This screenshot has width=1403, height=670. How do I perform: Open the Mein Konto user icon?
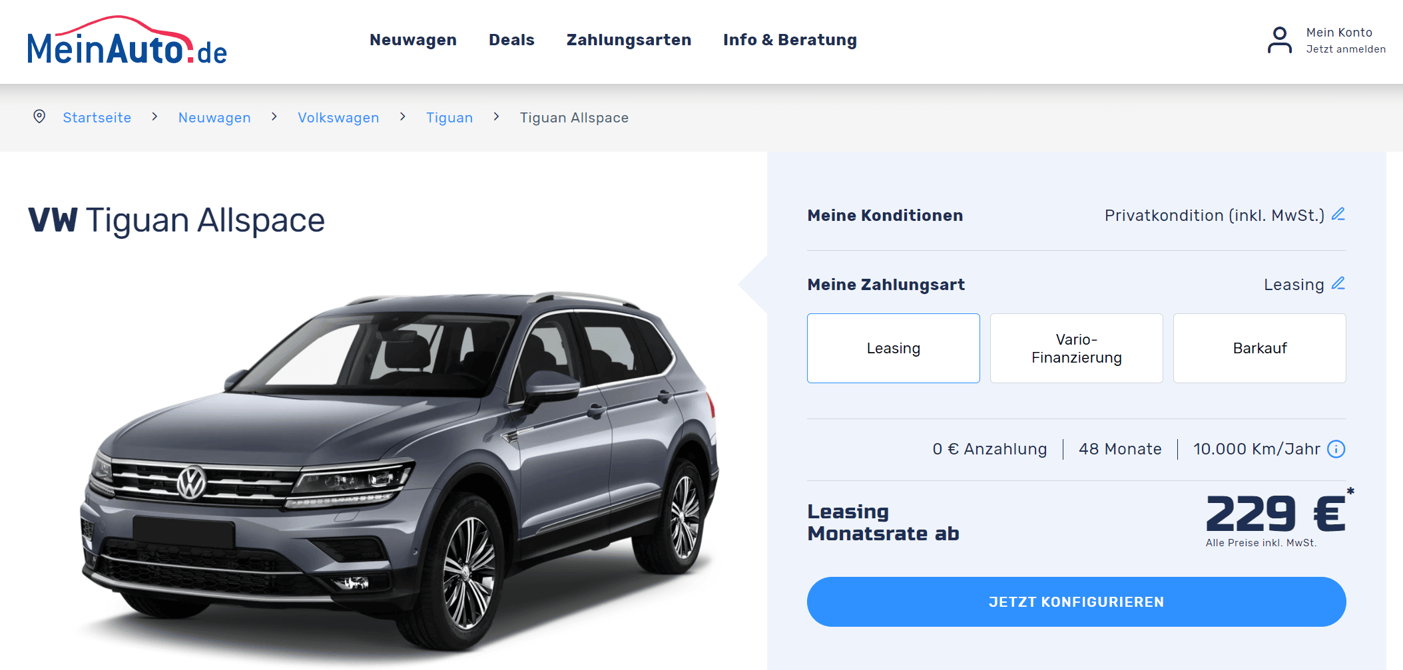pyautogui.click(x=1279, y=40)
